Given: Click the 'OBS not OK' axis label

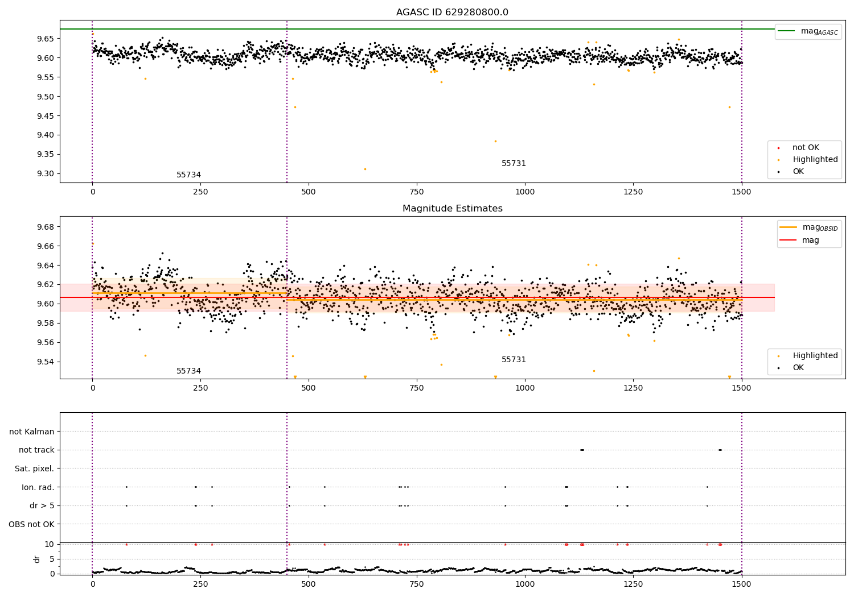Looking at the screenshot, I should [31, 524].
